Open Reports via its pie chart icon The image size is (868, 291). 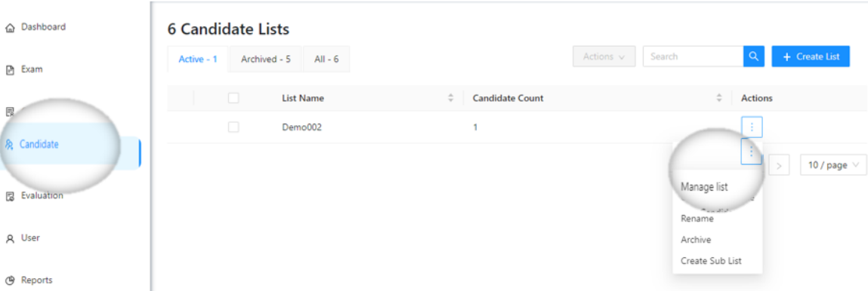point(9,280)
